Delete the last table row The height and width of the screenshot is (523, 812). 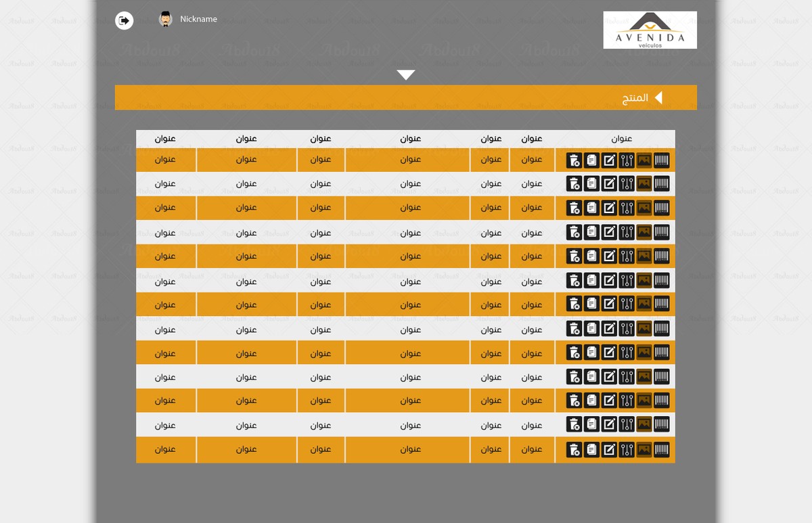[574, 449]
